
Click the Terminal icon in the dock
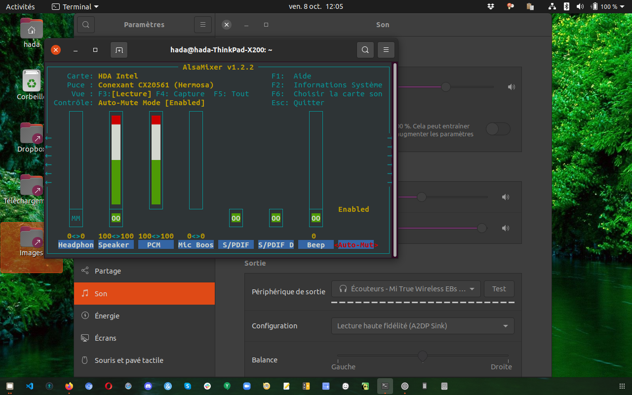click(x=385, y=386)
